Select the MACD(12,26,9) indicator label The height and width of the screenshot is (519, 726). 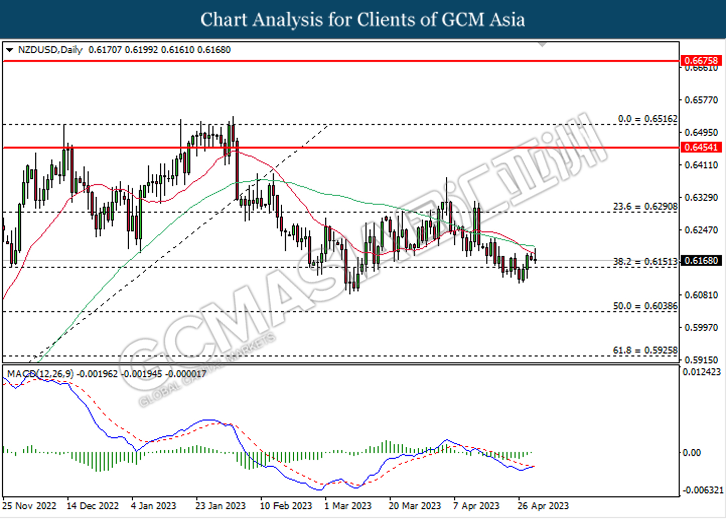point(40,374)
